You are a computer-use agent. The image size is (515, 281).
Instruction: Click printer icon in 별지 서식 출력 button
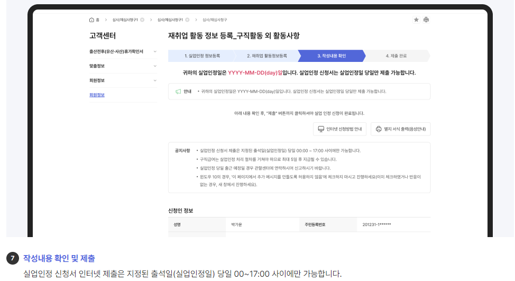point(379,129)
